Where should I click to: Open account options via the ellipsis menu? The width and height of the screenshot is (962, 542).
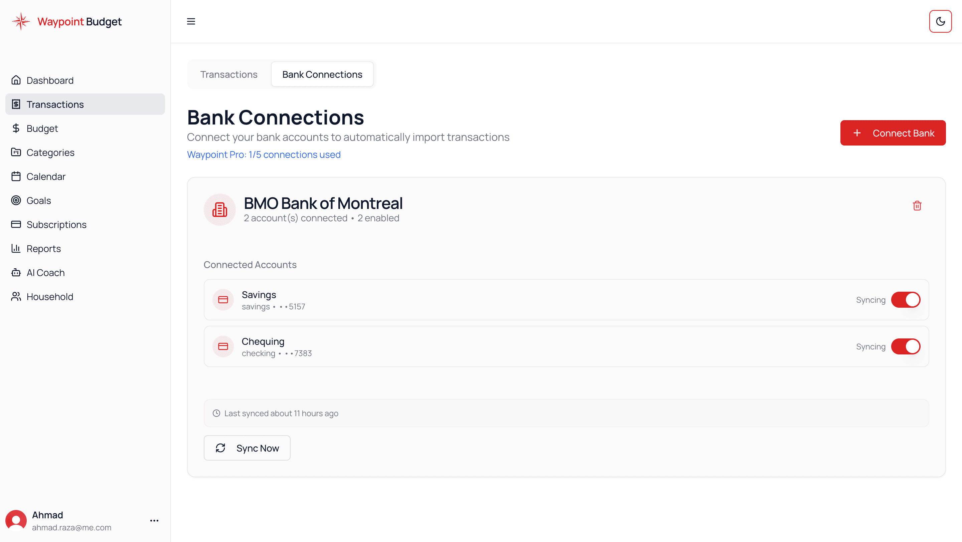tap(154, 520)
